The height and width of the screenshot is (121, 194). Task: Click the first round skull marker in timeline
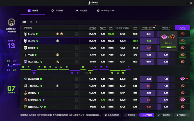point(23,67)
